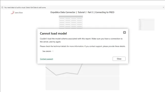The height and width of the screenshot is (92, 165).
Task: Click the Close button in the dialog
Action: pos(119,59)
